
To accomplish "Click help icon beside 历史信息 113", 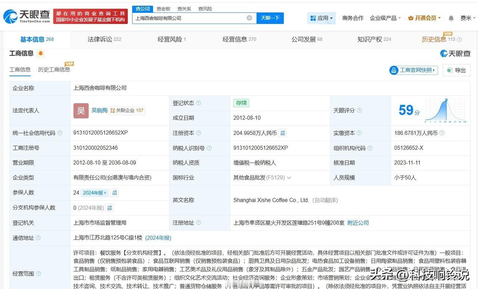I will (x=459, y=39).
